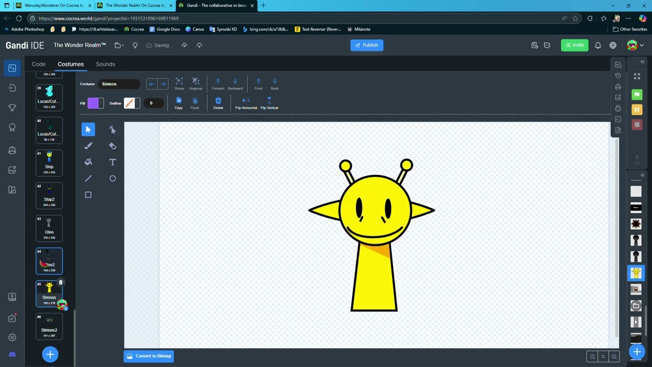Open the Outline color dropdown

(x=131, y=103)
